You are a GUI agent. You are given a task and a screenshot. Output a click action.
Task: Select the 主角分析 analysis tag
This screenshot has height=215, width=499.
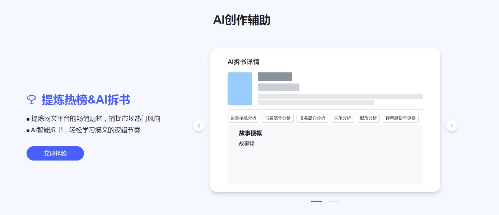click(x=342, y=118)
